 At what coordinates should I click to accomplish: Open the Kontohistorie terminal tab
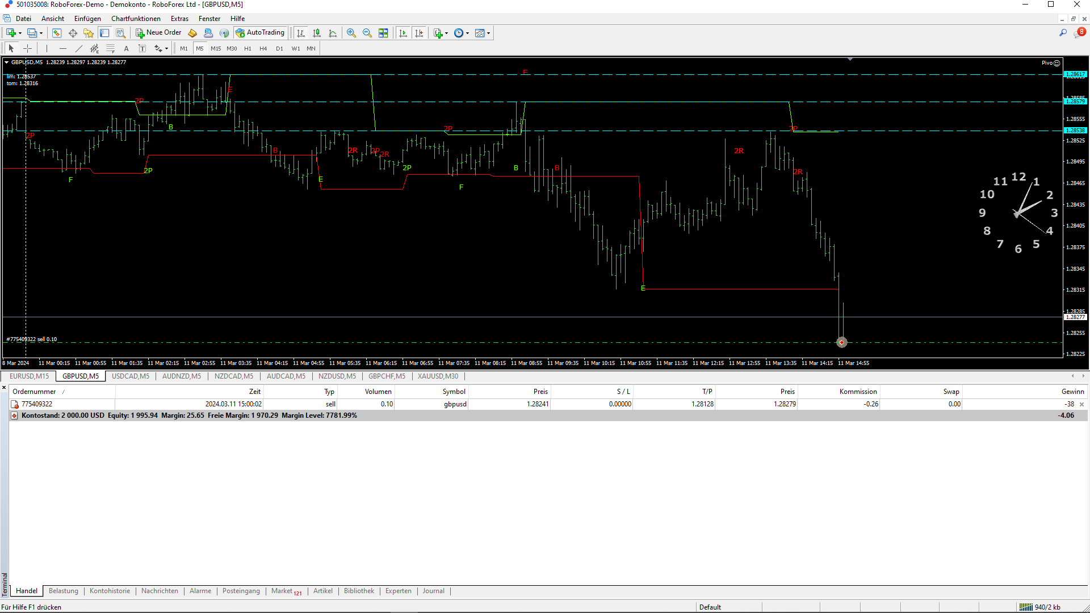pos(110,591)
